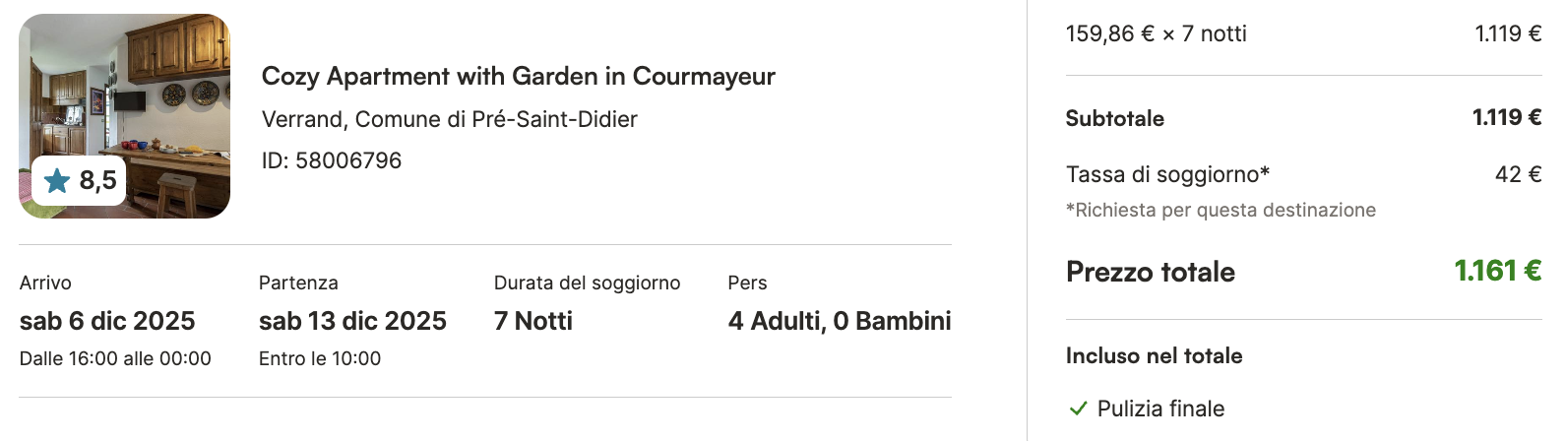
Task: Click the Subtotale label
Action: click(1114, 118)
